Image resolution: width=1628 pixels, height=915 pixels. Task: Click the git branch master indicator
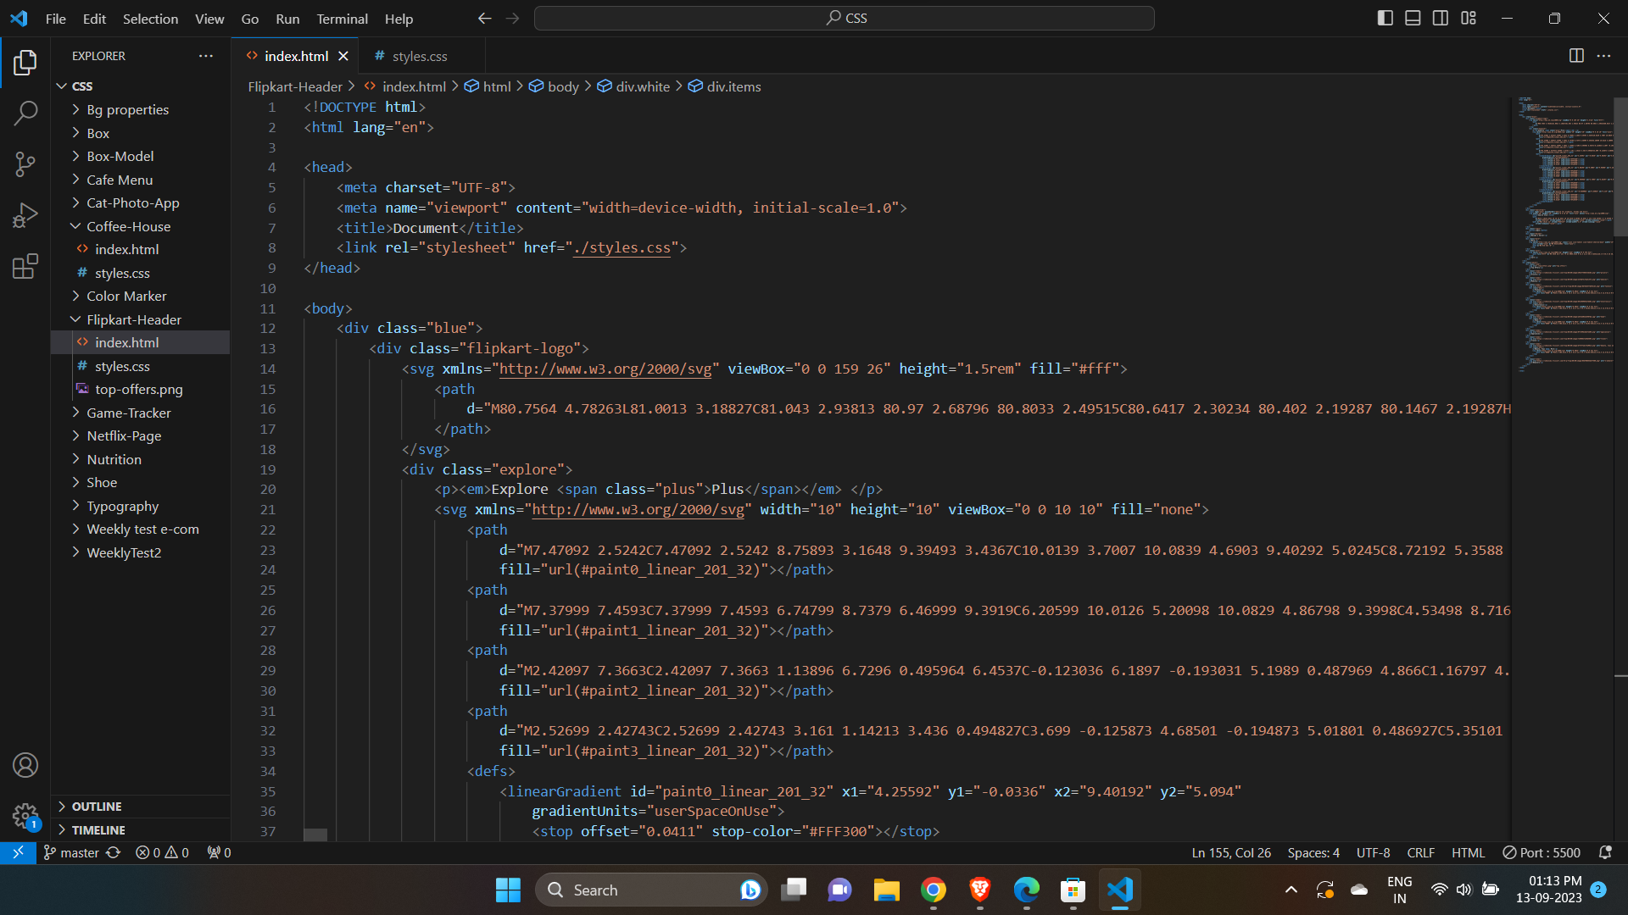[70, 852]
